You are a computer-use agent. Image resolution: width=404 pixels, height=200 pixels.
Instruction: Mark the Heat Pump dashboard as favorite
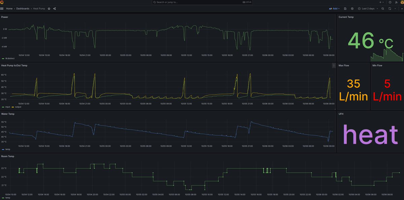49,9
